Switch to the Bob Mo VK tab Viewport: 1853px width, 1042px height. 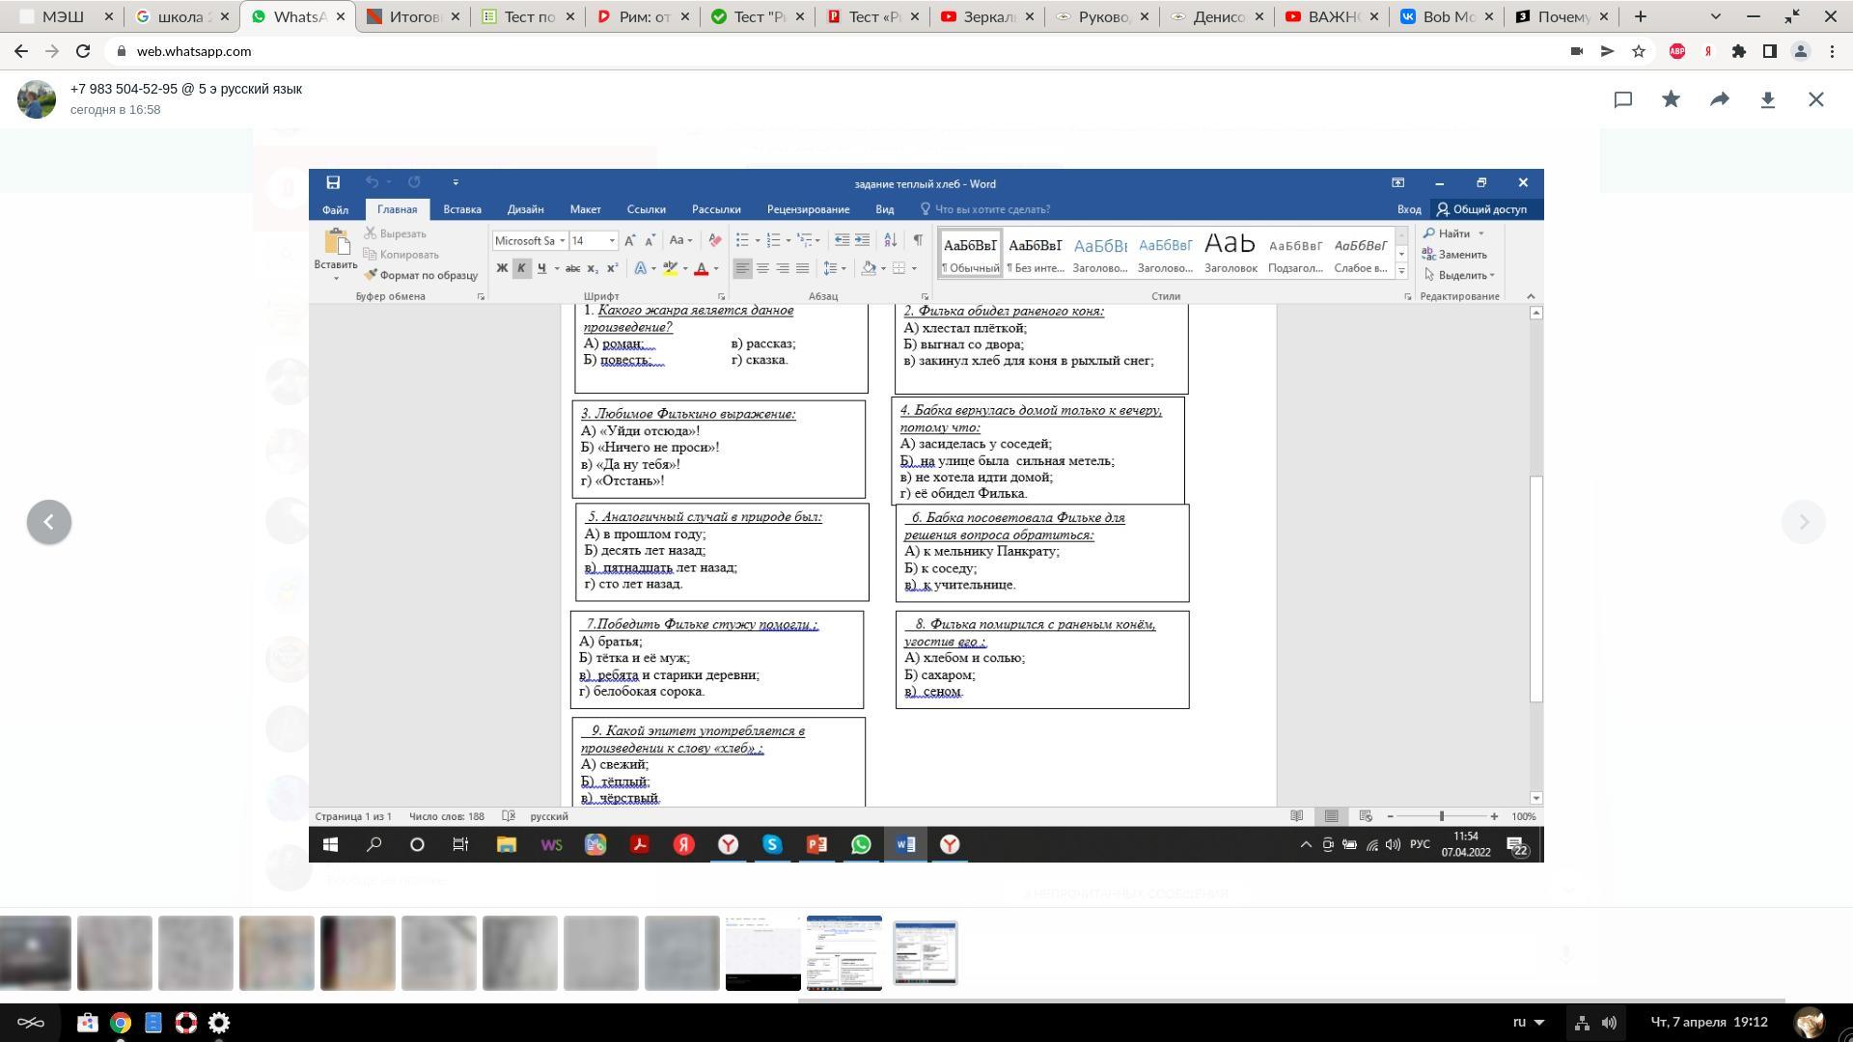1445,16
